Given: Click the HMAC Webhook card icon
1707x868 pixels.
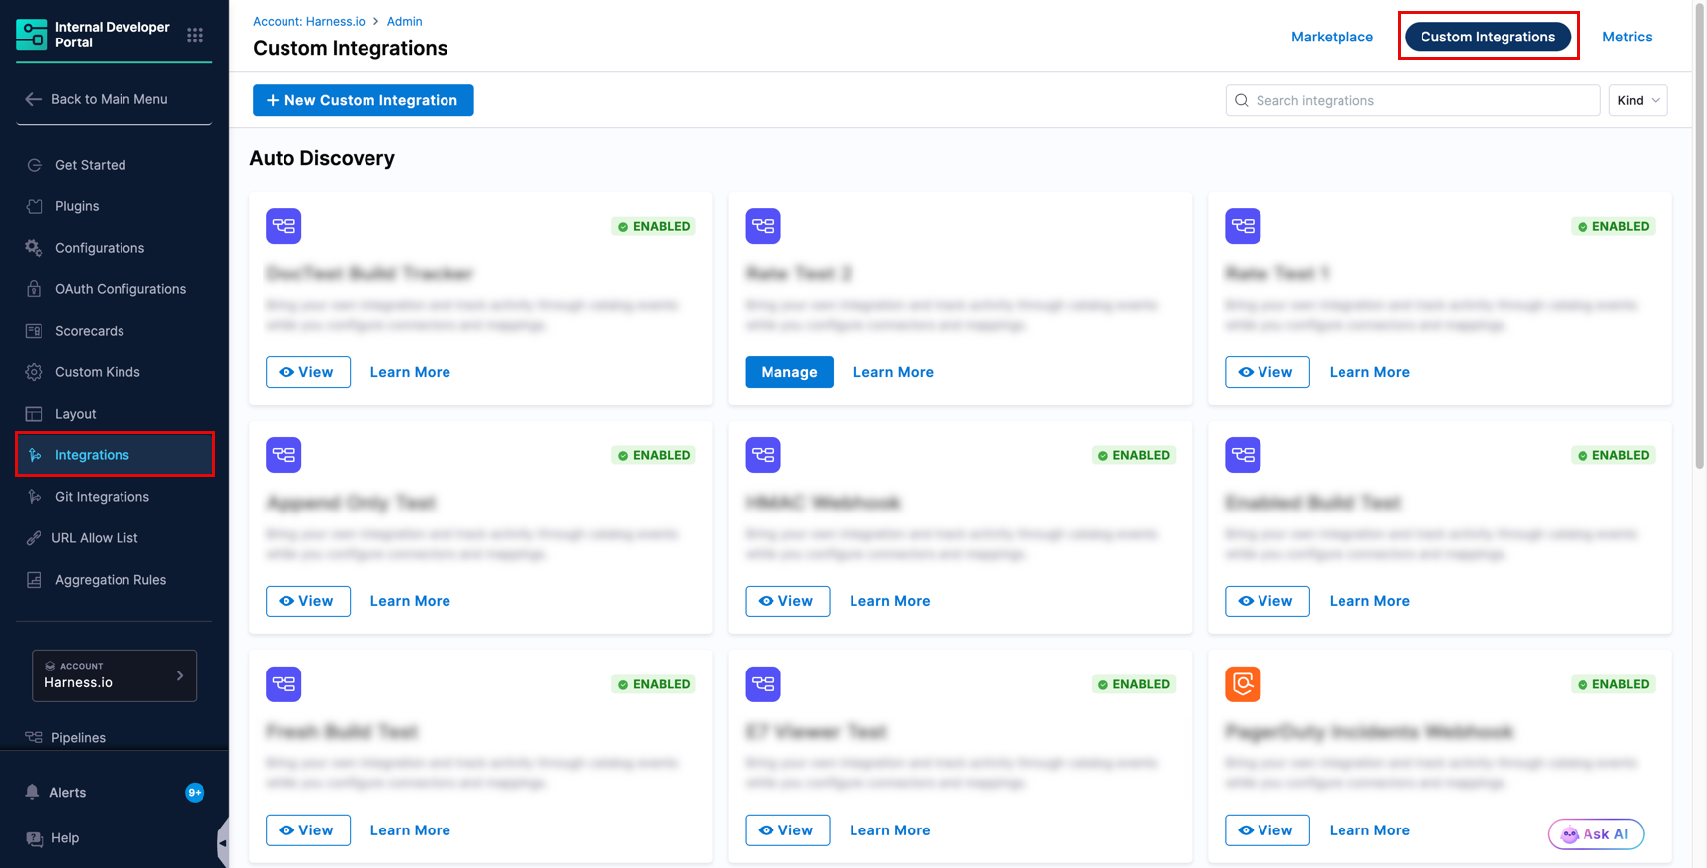Looking at the screenshot, I should [763, 455].
